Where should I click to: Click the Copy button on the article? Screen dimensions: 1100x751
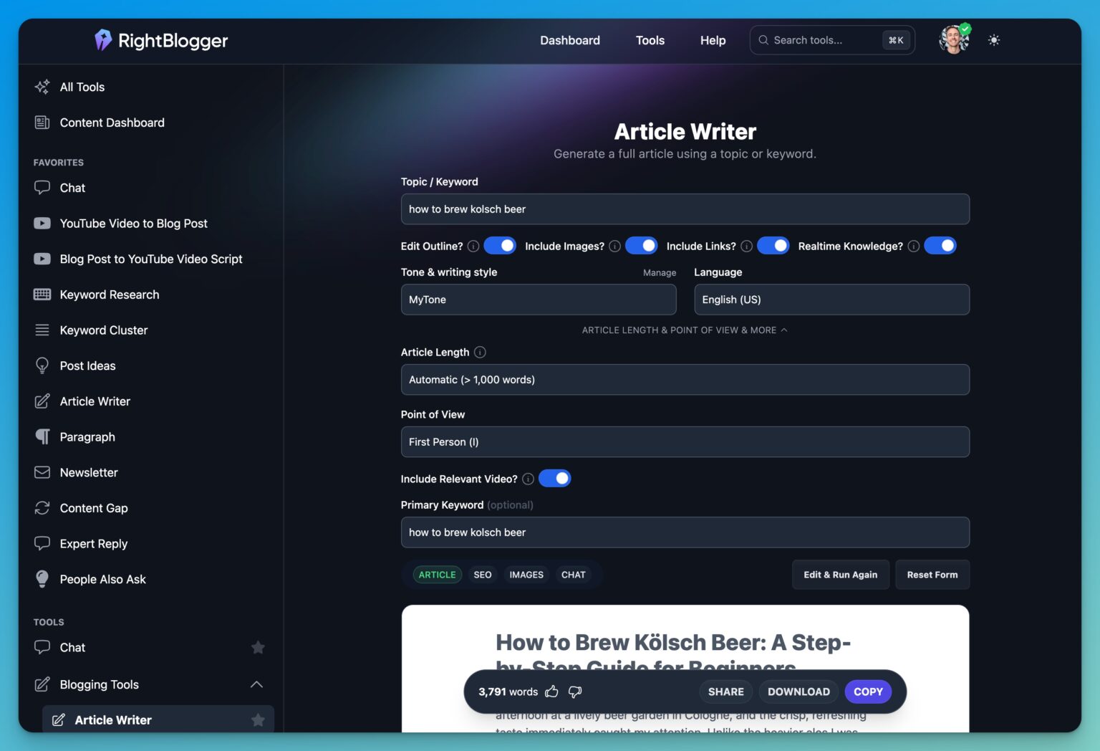tap(868, 692)
